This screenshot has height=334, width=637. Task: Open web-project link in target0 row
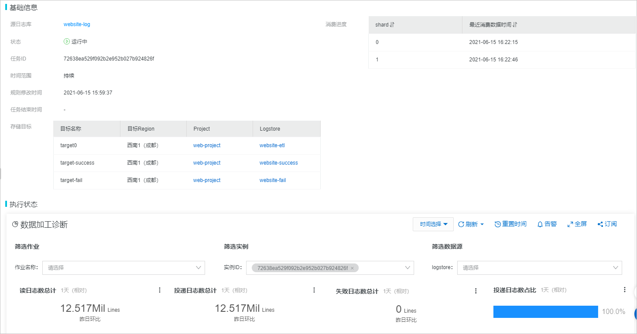(x=207, y=145)
